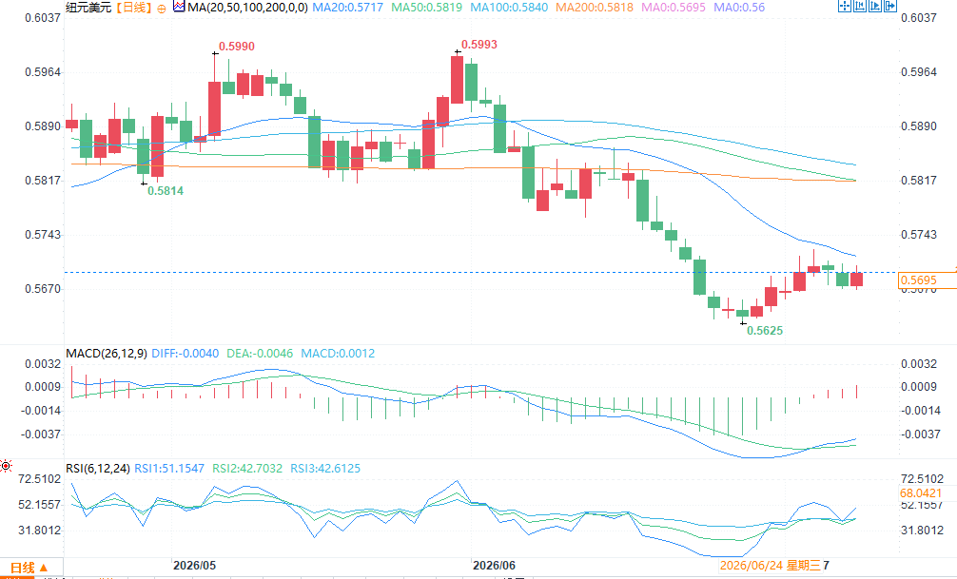Click the 0.5625 low price marker
Screen dimensions: 957x579
pos(765,331)
